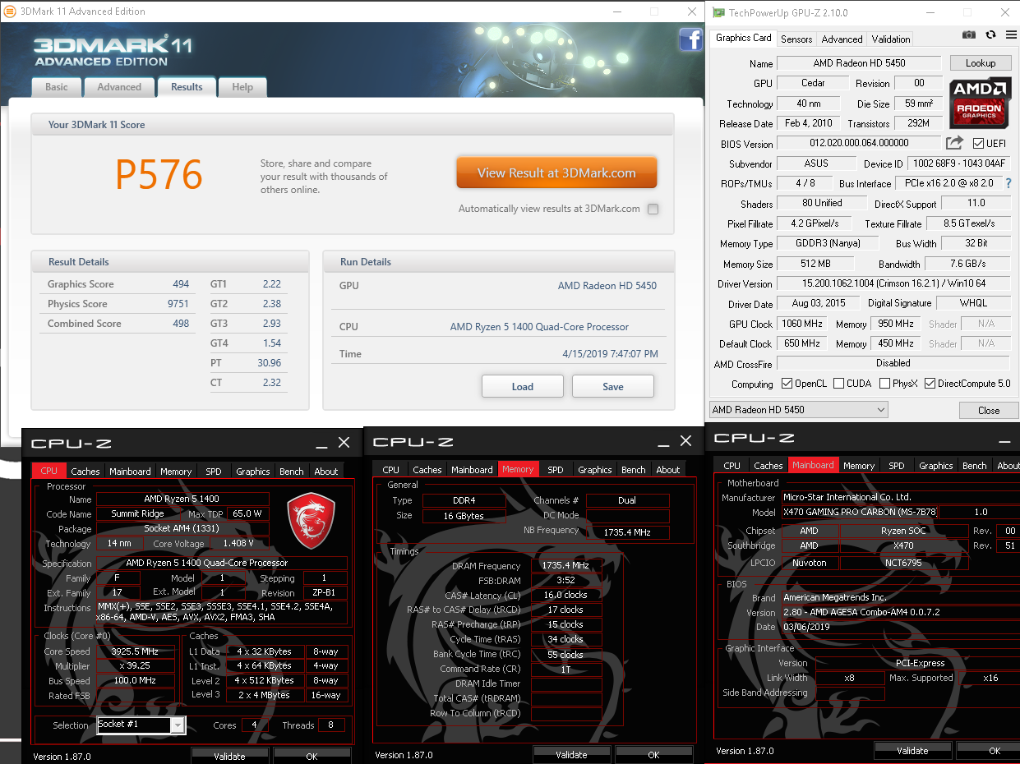This screenshot has width=1020, height=764.
Task: Click the 3DMark 11 title bar app icon
Action: pos(9,12)
